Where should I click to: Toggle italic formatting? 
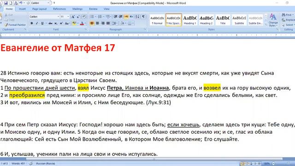click(37, 24)
